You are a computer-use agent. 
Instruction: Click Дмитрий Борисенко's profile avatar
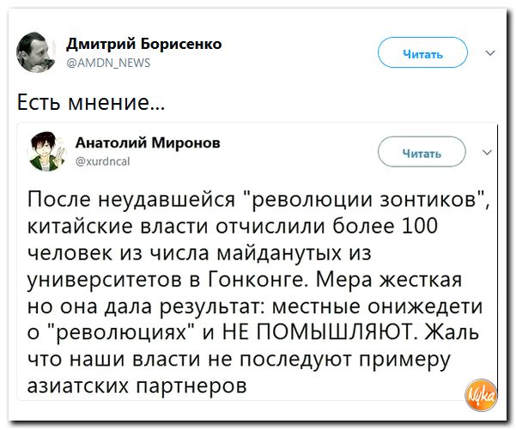[x=36, y=51]
